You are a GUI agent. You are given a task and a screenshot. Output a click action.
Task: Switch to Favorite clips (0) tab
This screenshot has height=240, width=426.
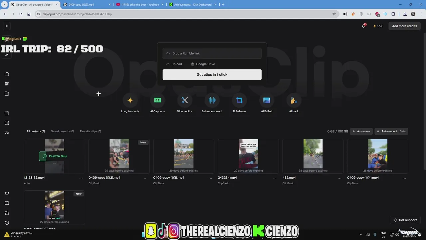(x=91, y=131)
